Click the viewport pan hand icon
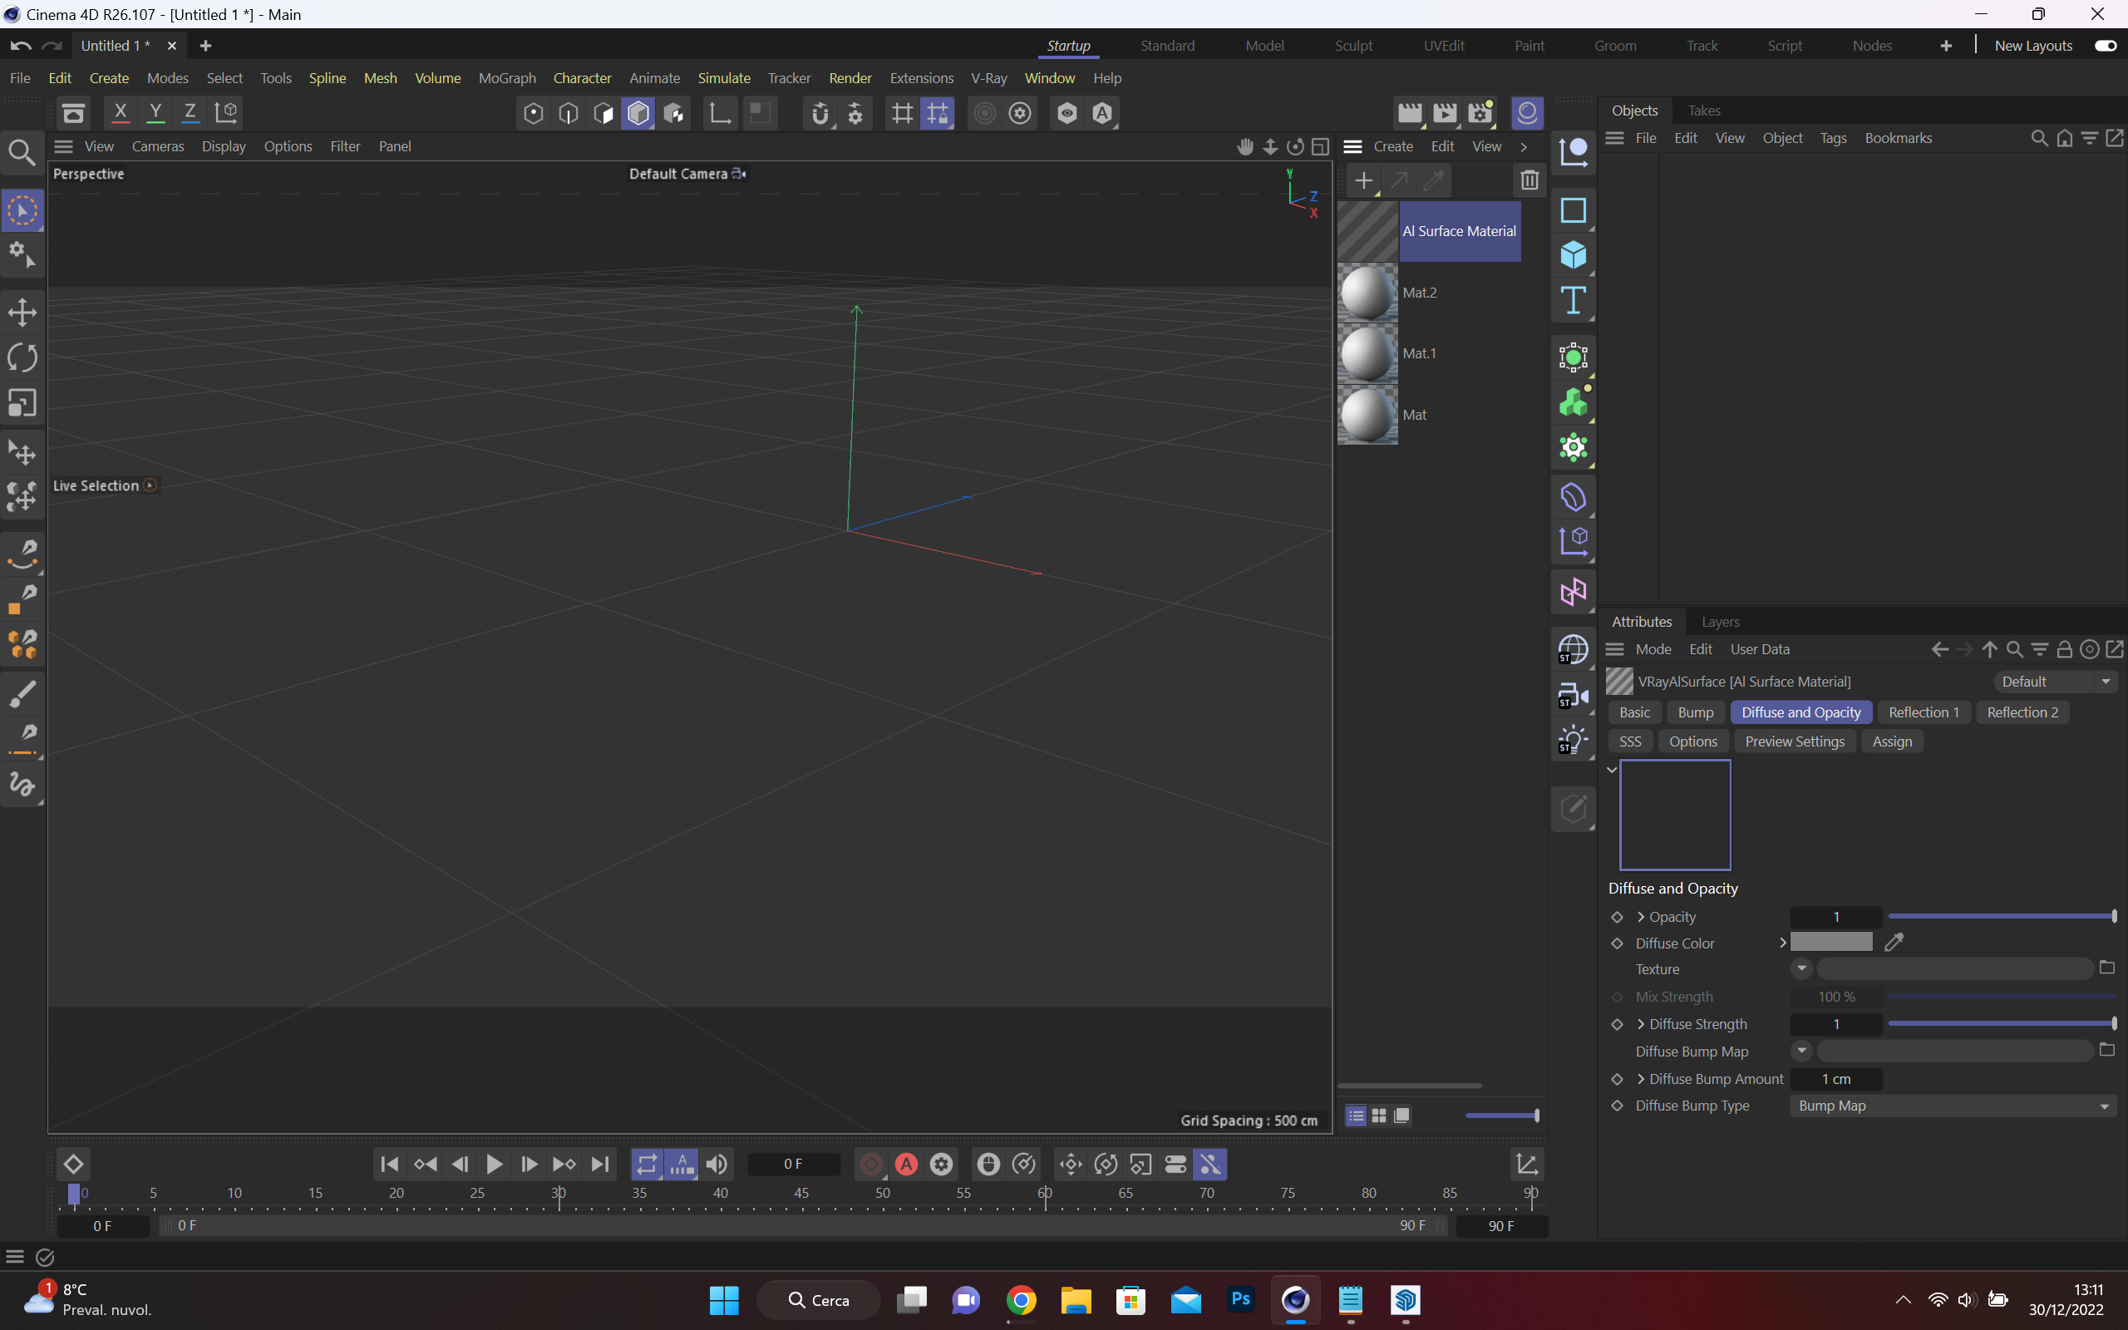 pyautogui.click(x=1244, y=147)
